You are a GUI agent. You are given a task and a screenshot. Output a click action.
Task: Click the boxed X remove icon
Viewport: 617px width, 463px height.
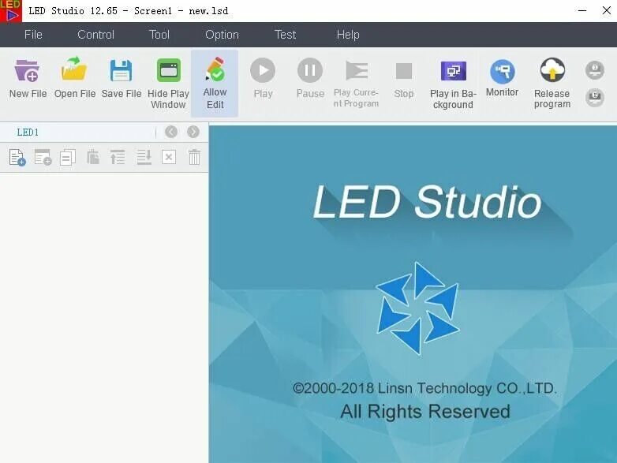169,157
